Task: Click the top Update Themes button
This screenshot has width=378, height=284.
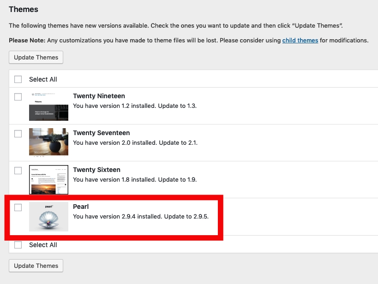Action: pos(36,57)
